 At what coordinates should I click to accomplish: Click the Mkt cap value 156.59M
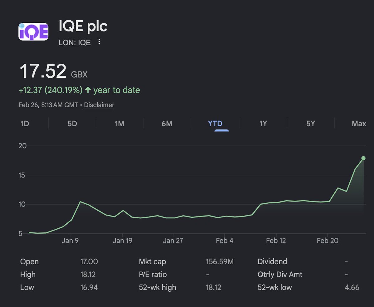pyautogui.click(x=220, y=261)
